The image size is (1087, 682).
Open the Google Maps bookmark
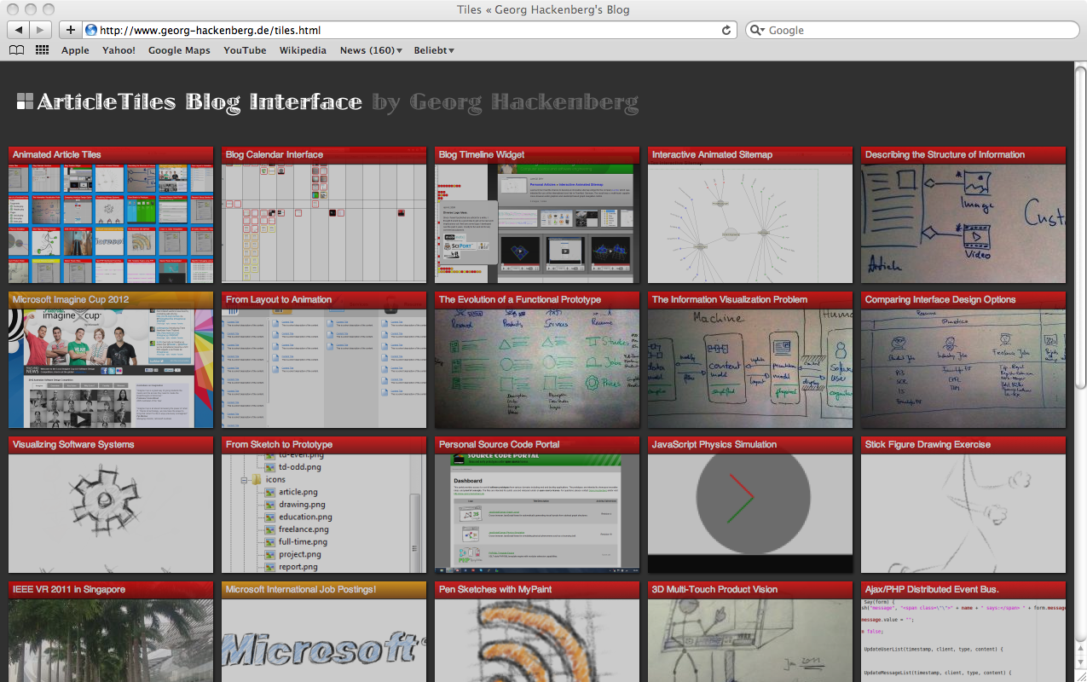[179, 50]
